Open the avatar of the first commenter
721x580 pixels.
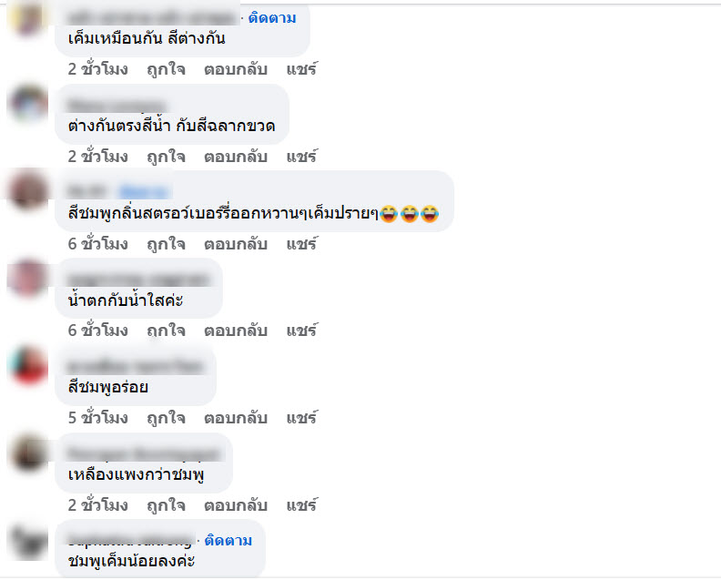(x=27, y=17)
